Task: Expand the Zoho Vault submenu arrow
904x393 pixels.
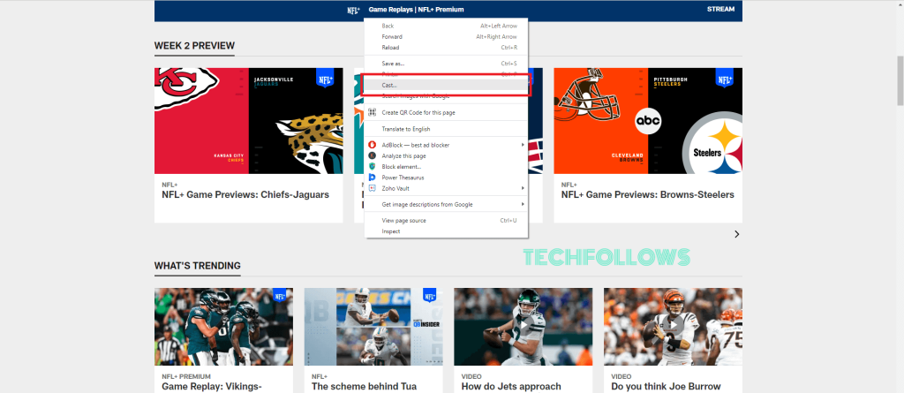Action: (x=523, y=188)
